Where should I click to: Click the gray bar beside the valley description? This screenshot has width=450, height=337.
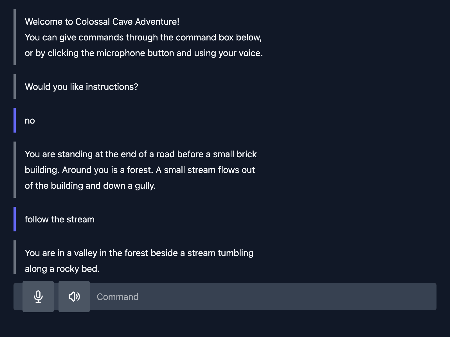point(15,257)
